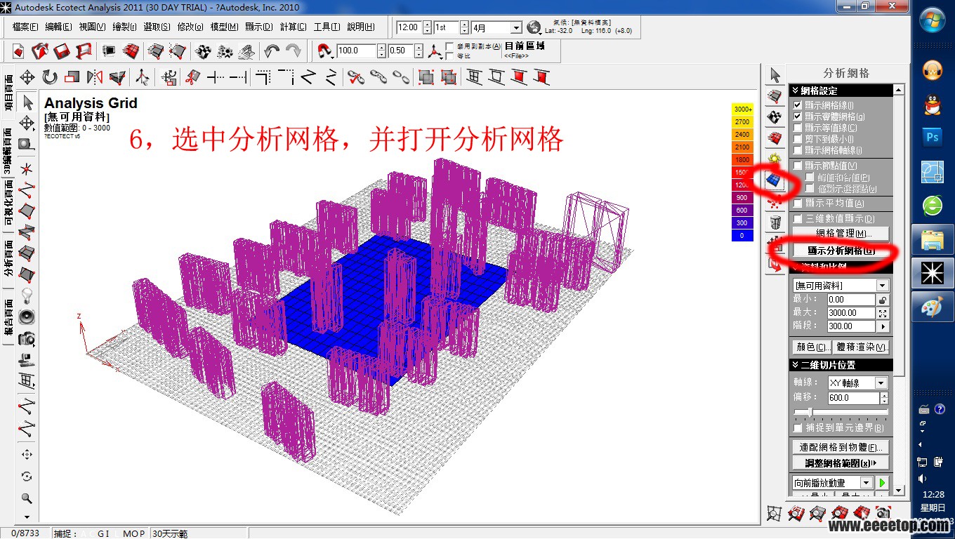Click the lock icon beside 最小 field
955x539 pixels.
(883, 300)
